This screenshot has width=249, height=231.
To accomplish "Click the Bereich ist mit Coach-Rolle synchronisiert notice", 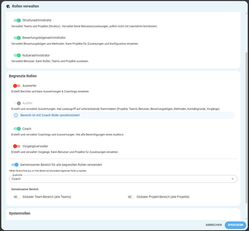I will click(x=123, y=115).
